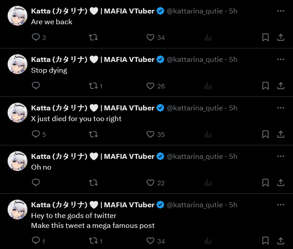The width and height of the screenshot is (293, 249).
Task: Reply to "X just died for you too right"
Action: [36, 135]
